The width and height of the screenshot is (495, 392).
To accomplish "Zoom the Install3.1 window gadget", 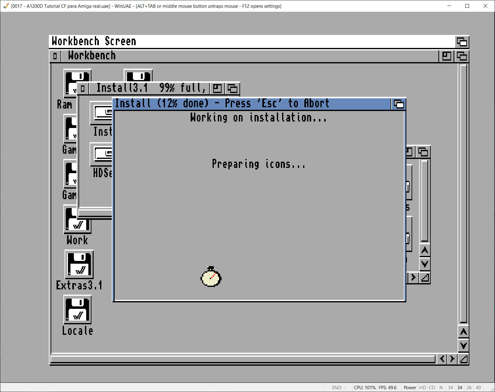I will [217, 89].
